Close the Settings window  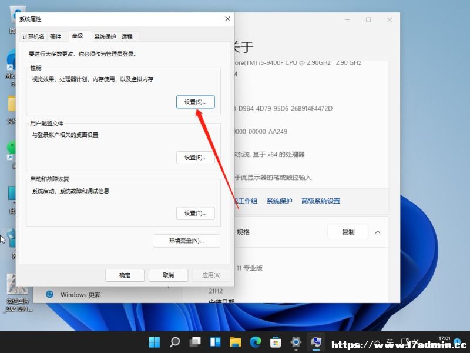pyautogui.click(x=390, y=20)
